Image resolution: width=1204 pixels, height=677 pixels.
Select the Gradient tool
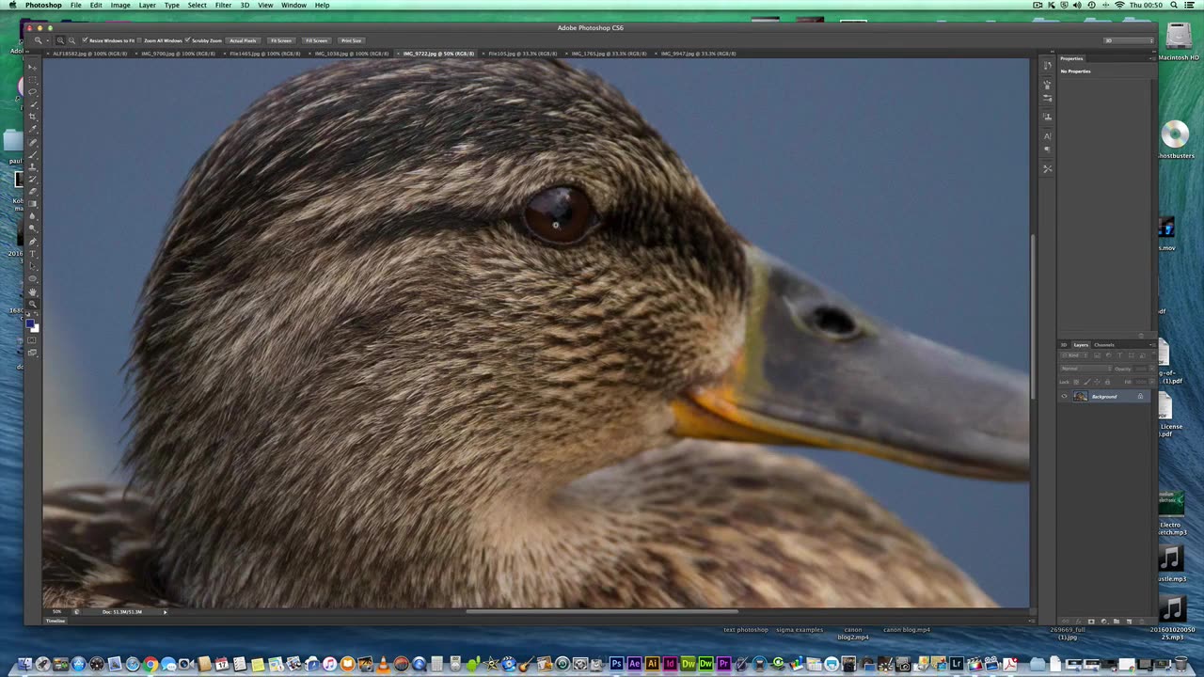click(32, 204)
